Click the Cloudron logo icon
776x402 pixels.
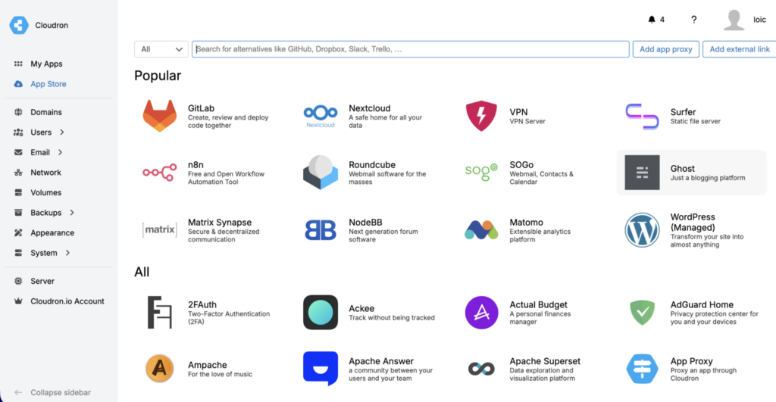pos(19,25)
